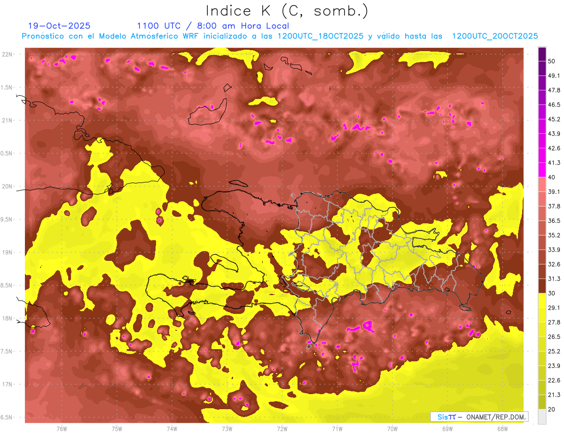564x435 pixels.
Task: Click the legend value '30'
Action: pos(553,293)
